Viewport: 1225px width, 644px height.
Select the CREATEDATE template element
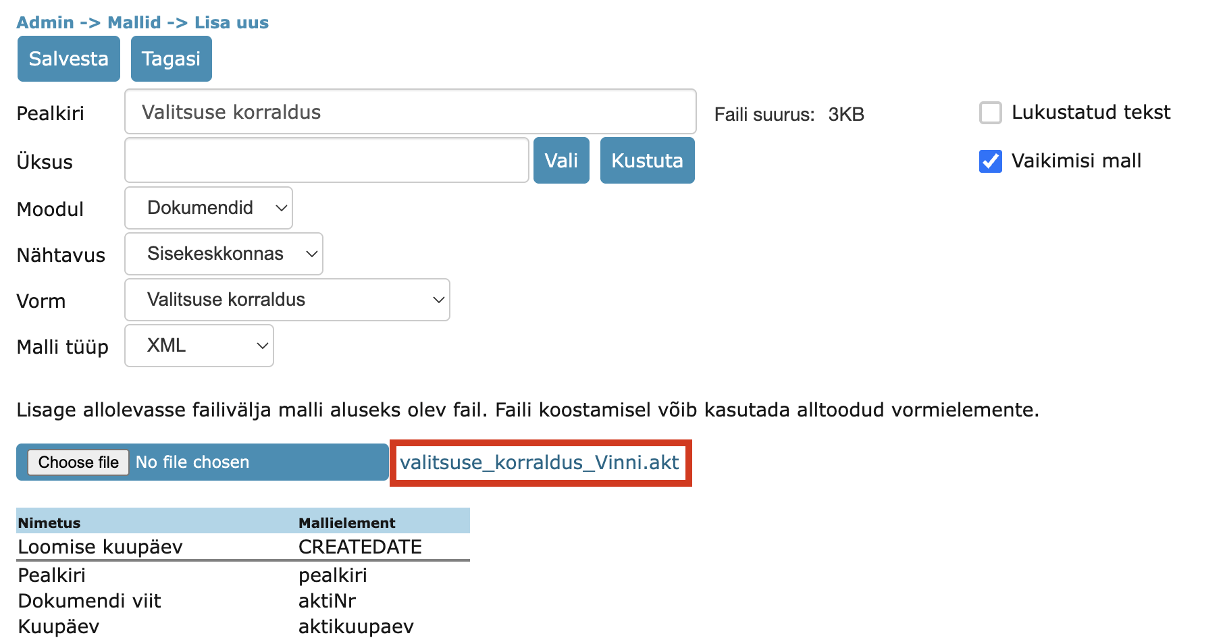tap(360, 547)
